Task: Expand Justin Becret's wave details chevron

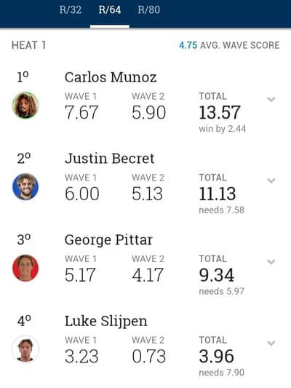Action: click(271, 181)
